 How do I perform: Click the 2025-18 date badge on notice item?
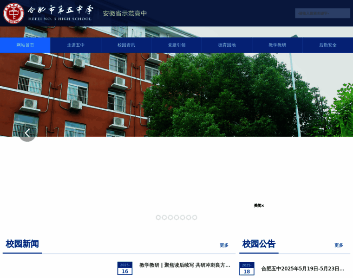tap(247, 269)
